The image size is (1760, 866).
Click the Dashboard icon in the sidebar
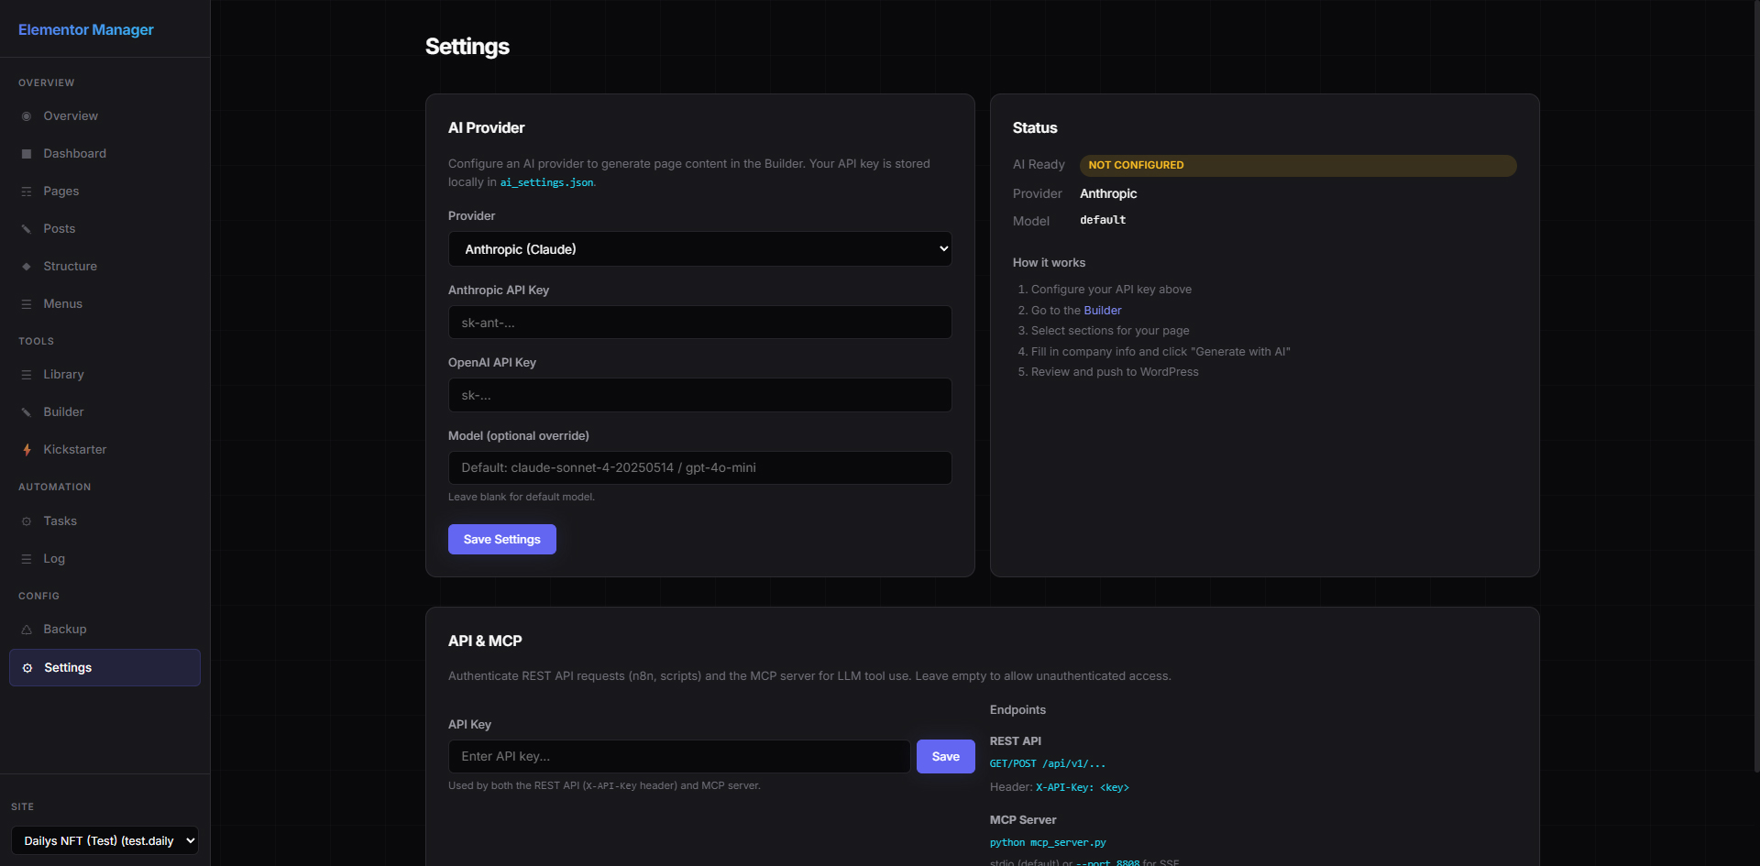coord(27,154)
